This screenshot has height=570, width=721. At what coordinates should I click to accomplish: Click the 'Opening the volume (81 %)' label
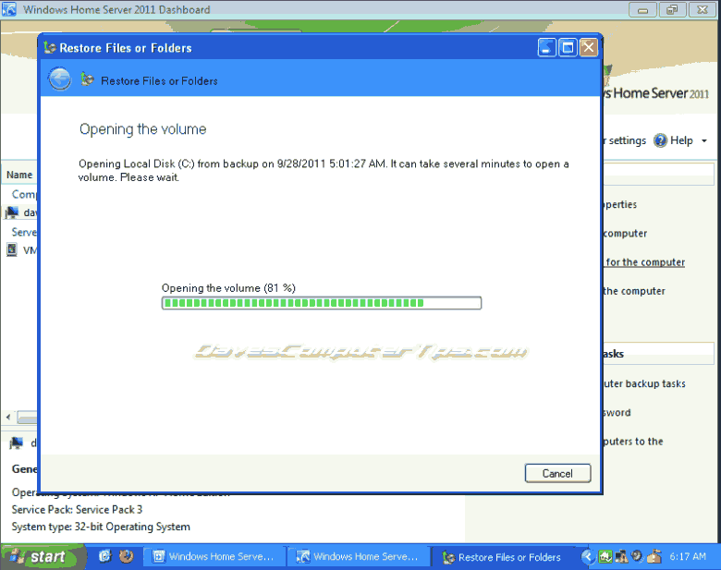point(228,288)
